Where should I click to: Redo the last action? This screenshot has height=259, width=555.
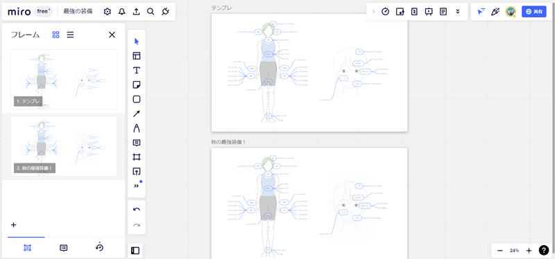pyautogui.click(x=137, y=225)
